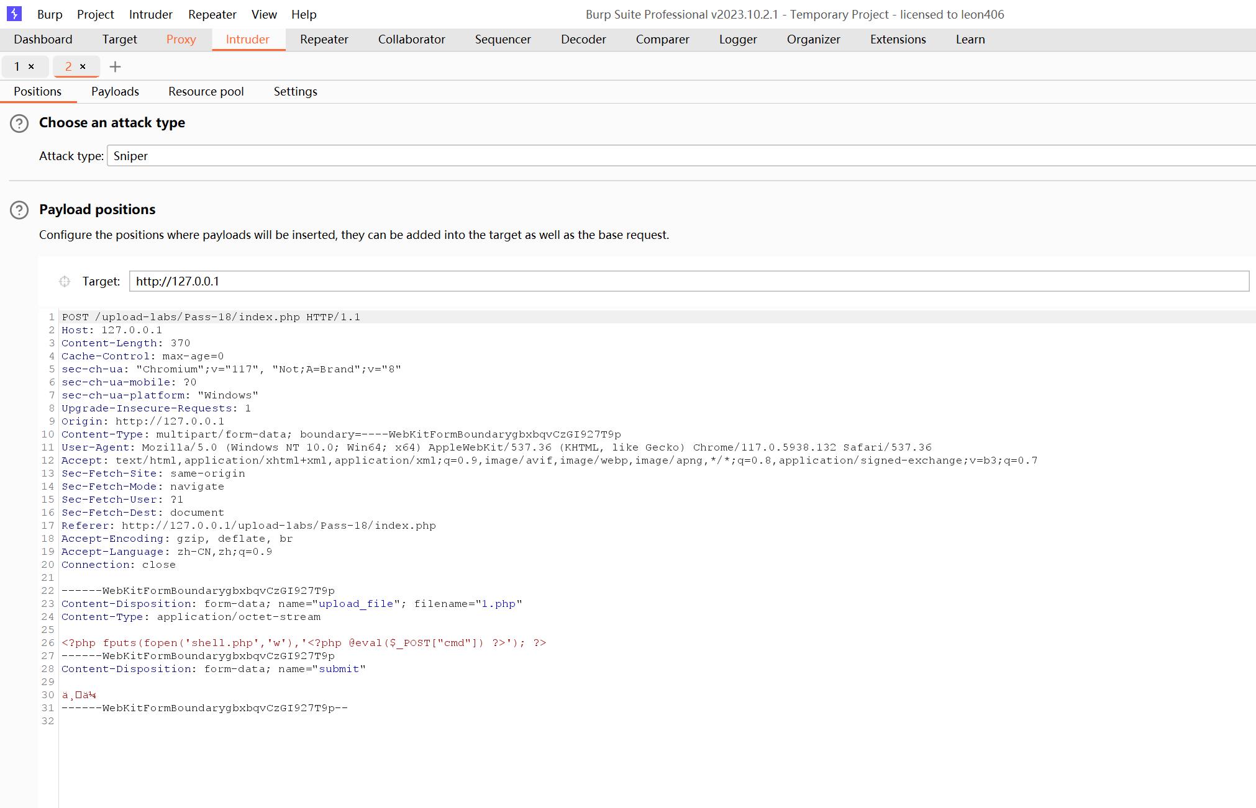Open the Comparer tab
1256x808 pixels.
(x=662, y=39)
